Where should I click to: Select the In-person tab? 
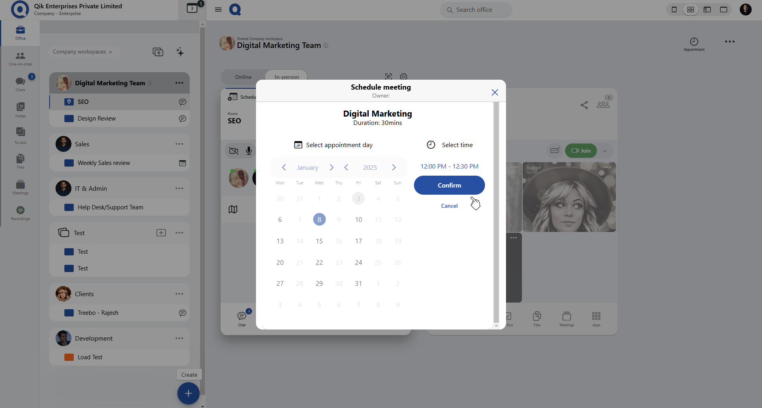pos(287,77)
